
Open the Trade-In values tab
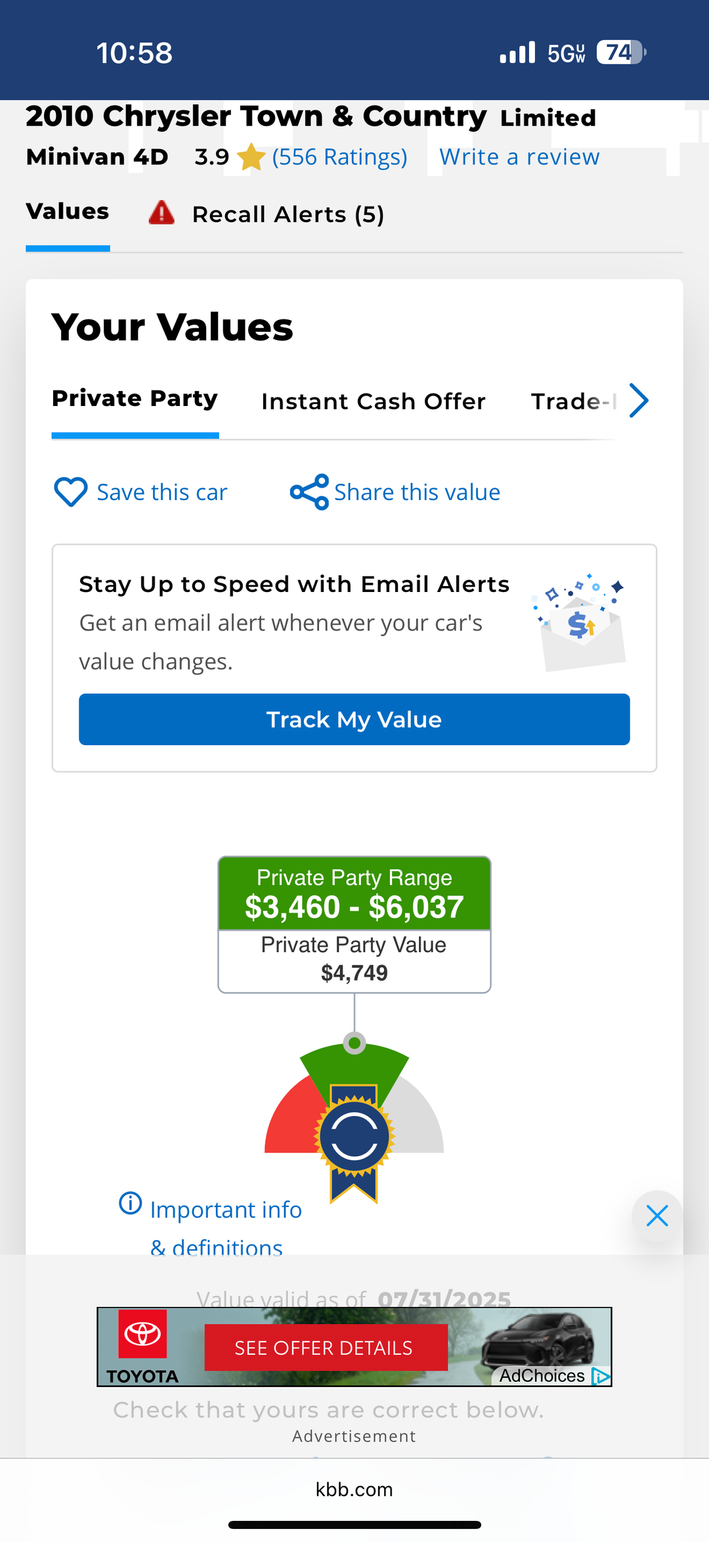571,401
